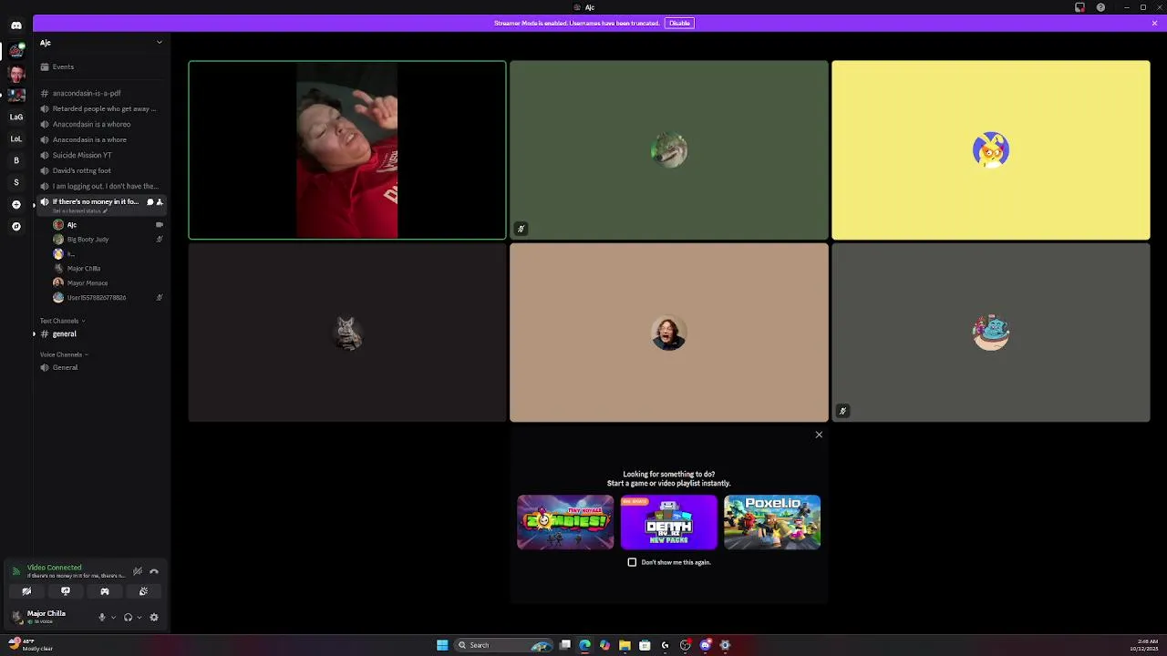This screenshot has width=1167, height=656.
Task: Launch the Death by AI activity thumbnail
Action: pos(668,522)
